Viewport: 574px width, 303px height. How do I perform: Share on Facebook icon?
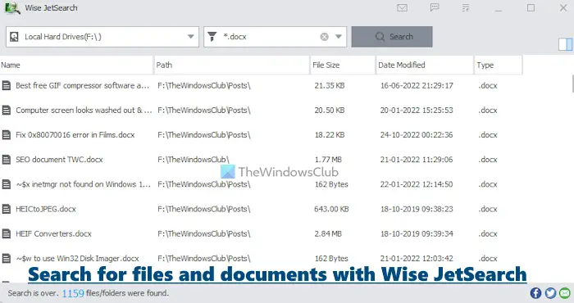(x=535, y=293)
